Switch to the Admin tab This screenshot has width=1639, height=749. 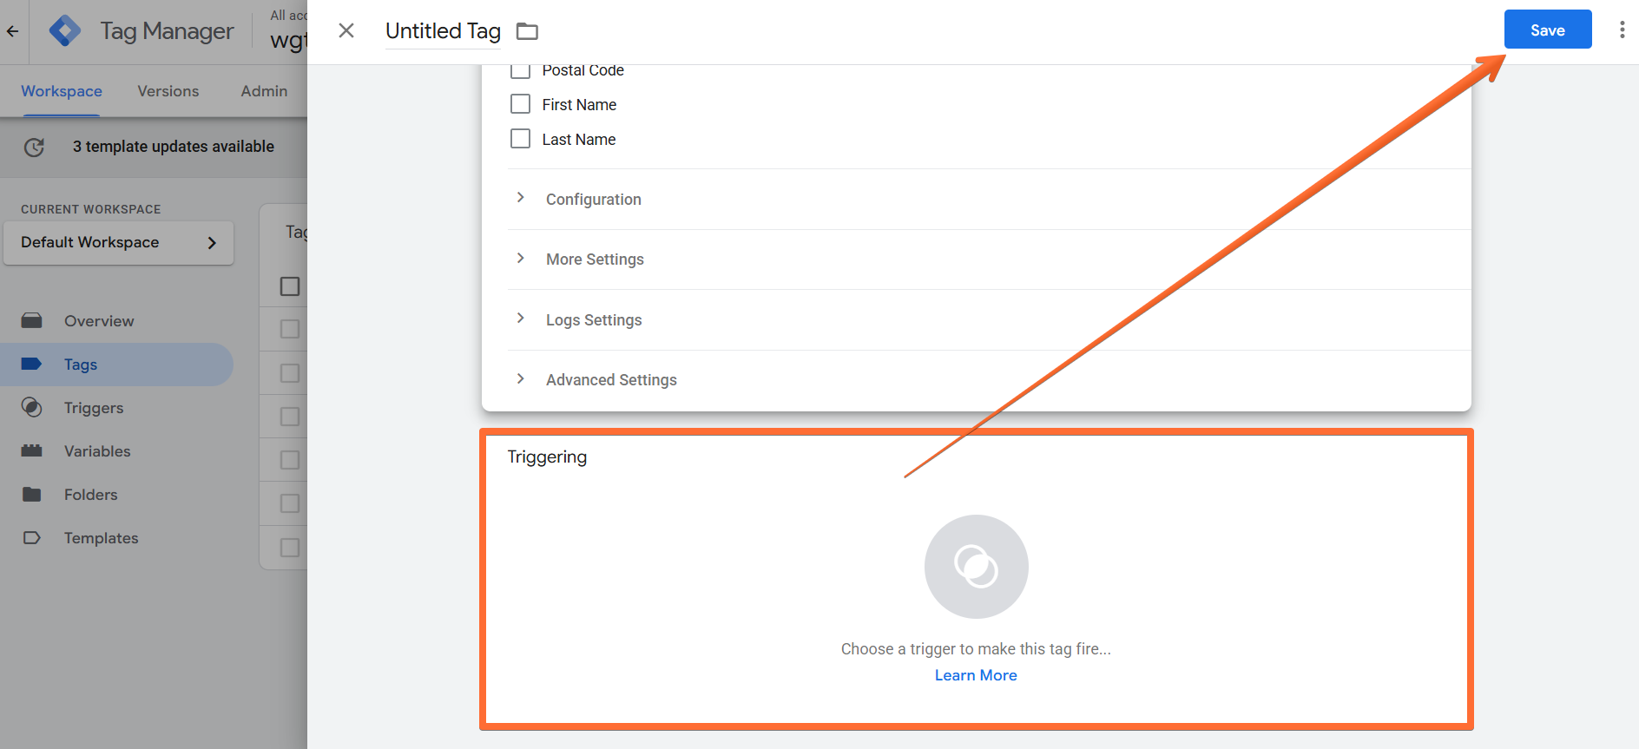point(264,91)
